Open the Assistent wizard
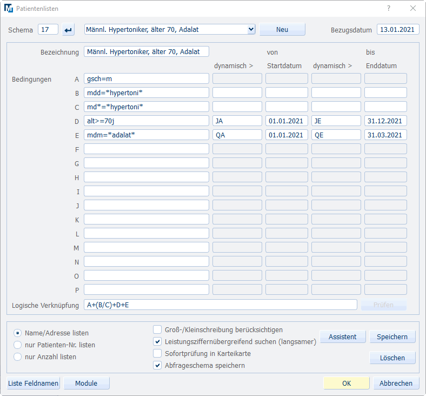The height and width of the screenshot is (396, 426). pos(342,336)
